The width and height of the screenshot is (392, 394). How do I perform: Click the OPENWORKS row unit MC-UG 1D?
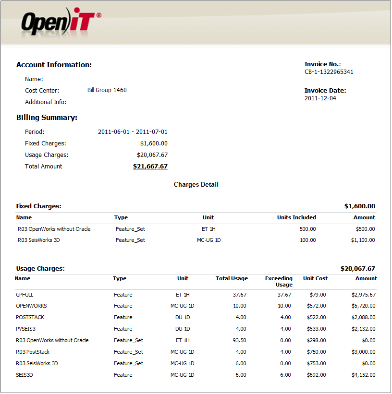click(x=183, y=306)
